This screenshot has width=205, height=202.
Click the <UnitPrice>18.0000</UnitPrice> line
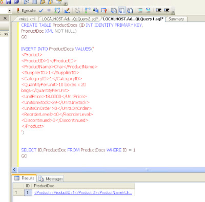[x=54, y=97]
